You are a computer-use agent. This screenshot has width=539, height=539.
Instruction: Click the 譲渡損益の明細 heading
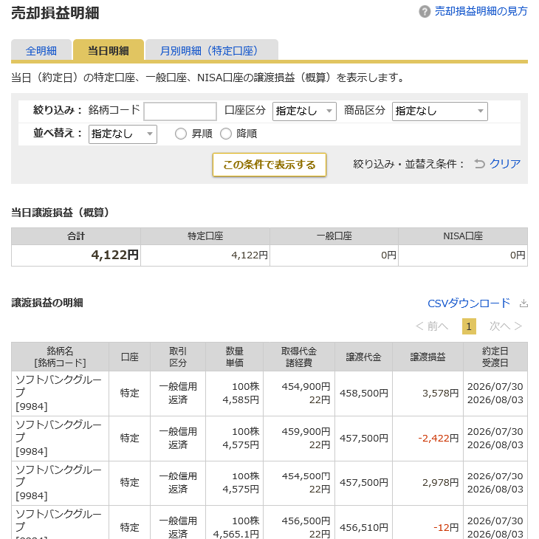(47, 303)
